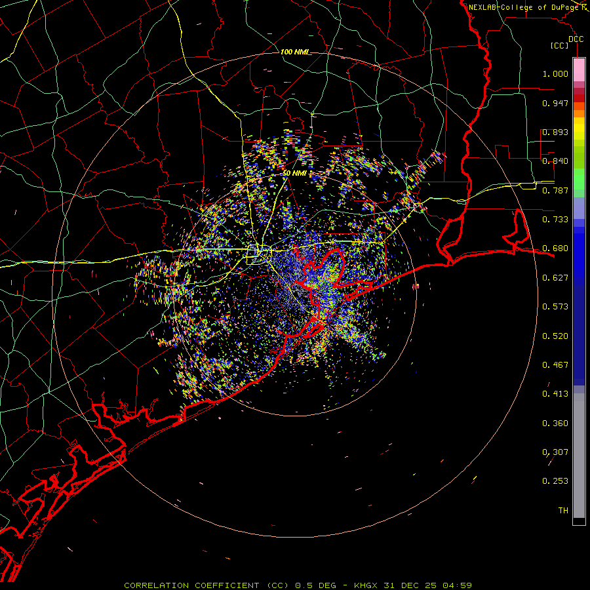This screenshot has height=590, width=590.
Task: Select the 0.787 legend value
Action: coord(555,190)
